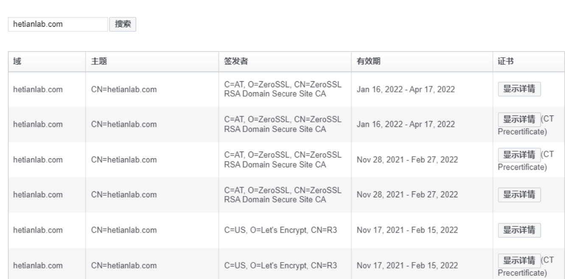Click ZeroSSL issuer text in the first row

coord(282,89)
